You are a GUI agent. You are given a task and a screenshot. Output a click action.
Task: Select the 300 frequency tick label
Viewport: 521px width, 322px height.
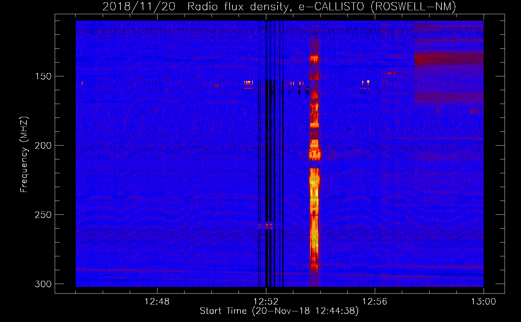coord(43,284)
